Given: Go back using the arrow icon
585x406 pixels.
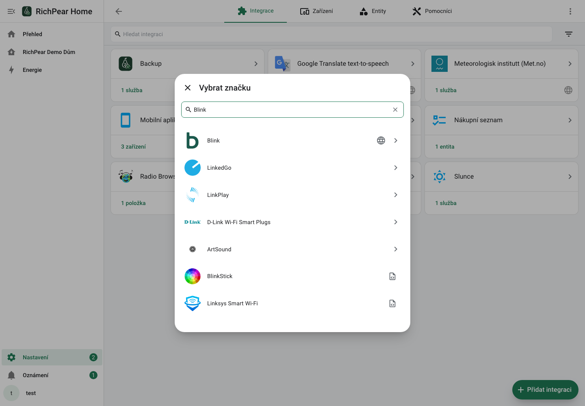Looking at the screenshot, I should tap(119, 11).
